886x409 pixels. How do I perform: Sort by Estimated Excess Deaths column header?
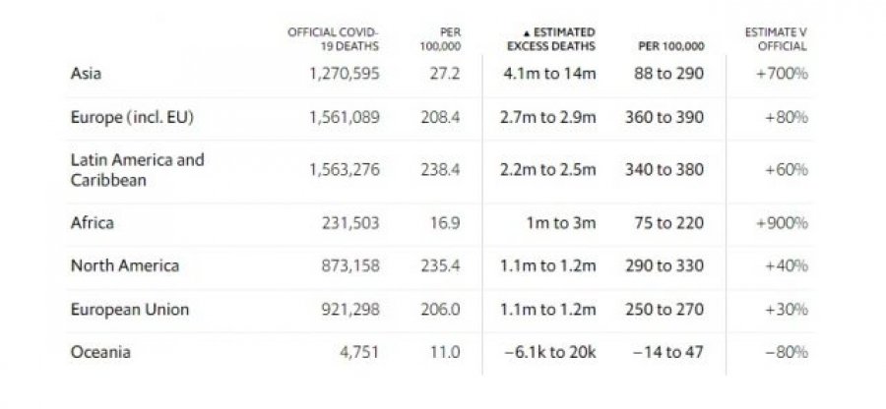coord(551,39)
